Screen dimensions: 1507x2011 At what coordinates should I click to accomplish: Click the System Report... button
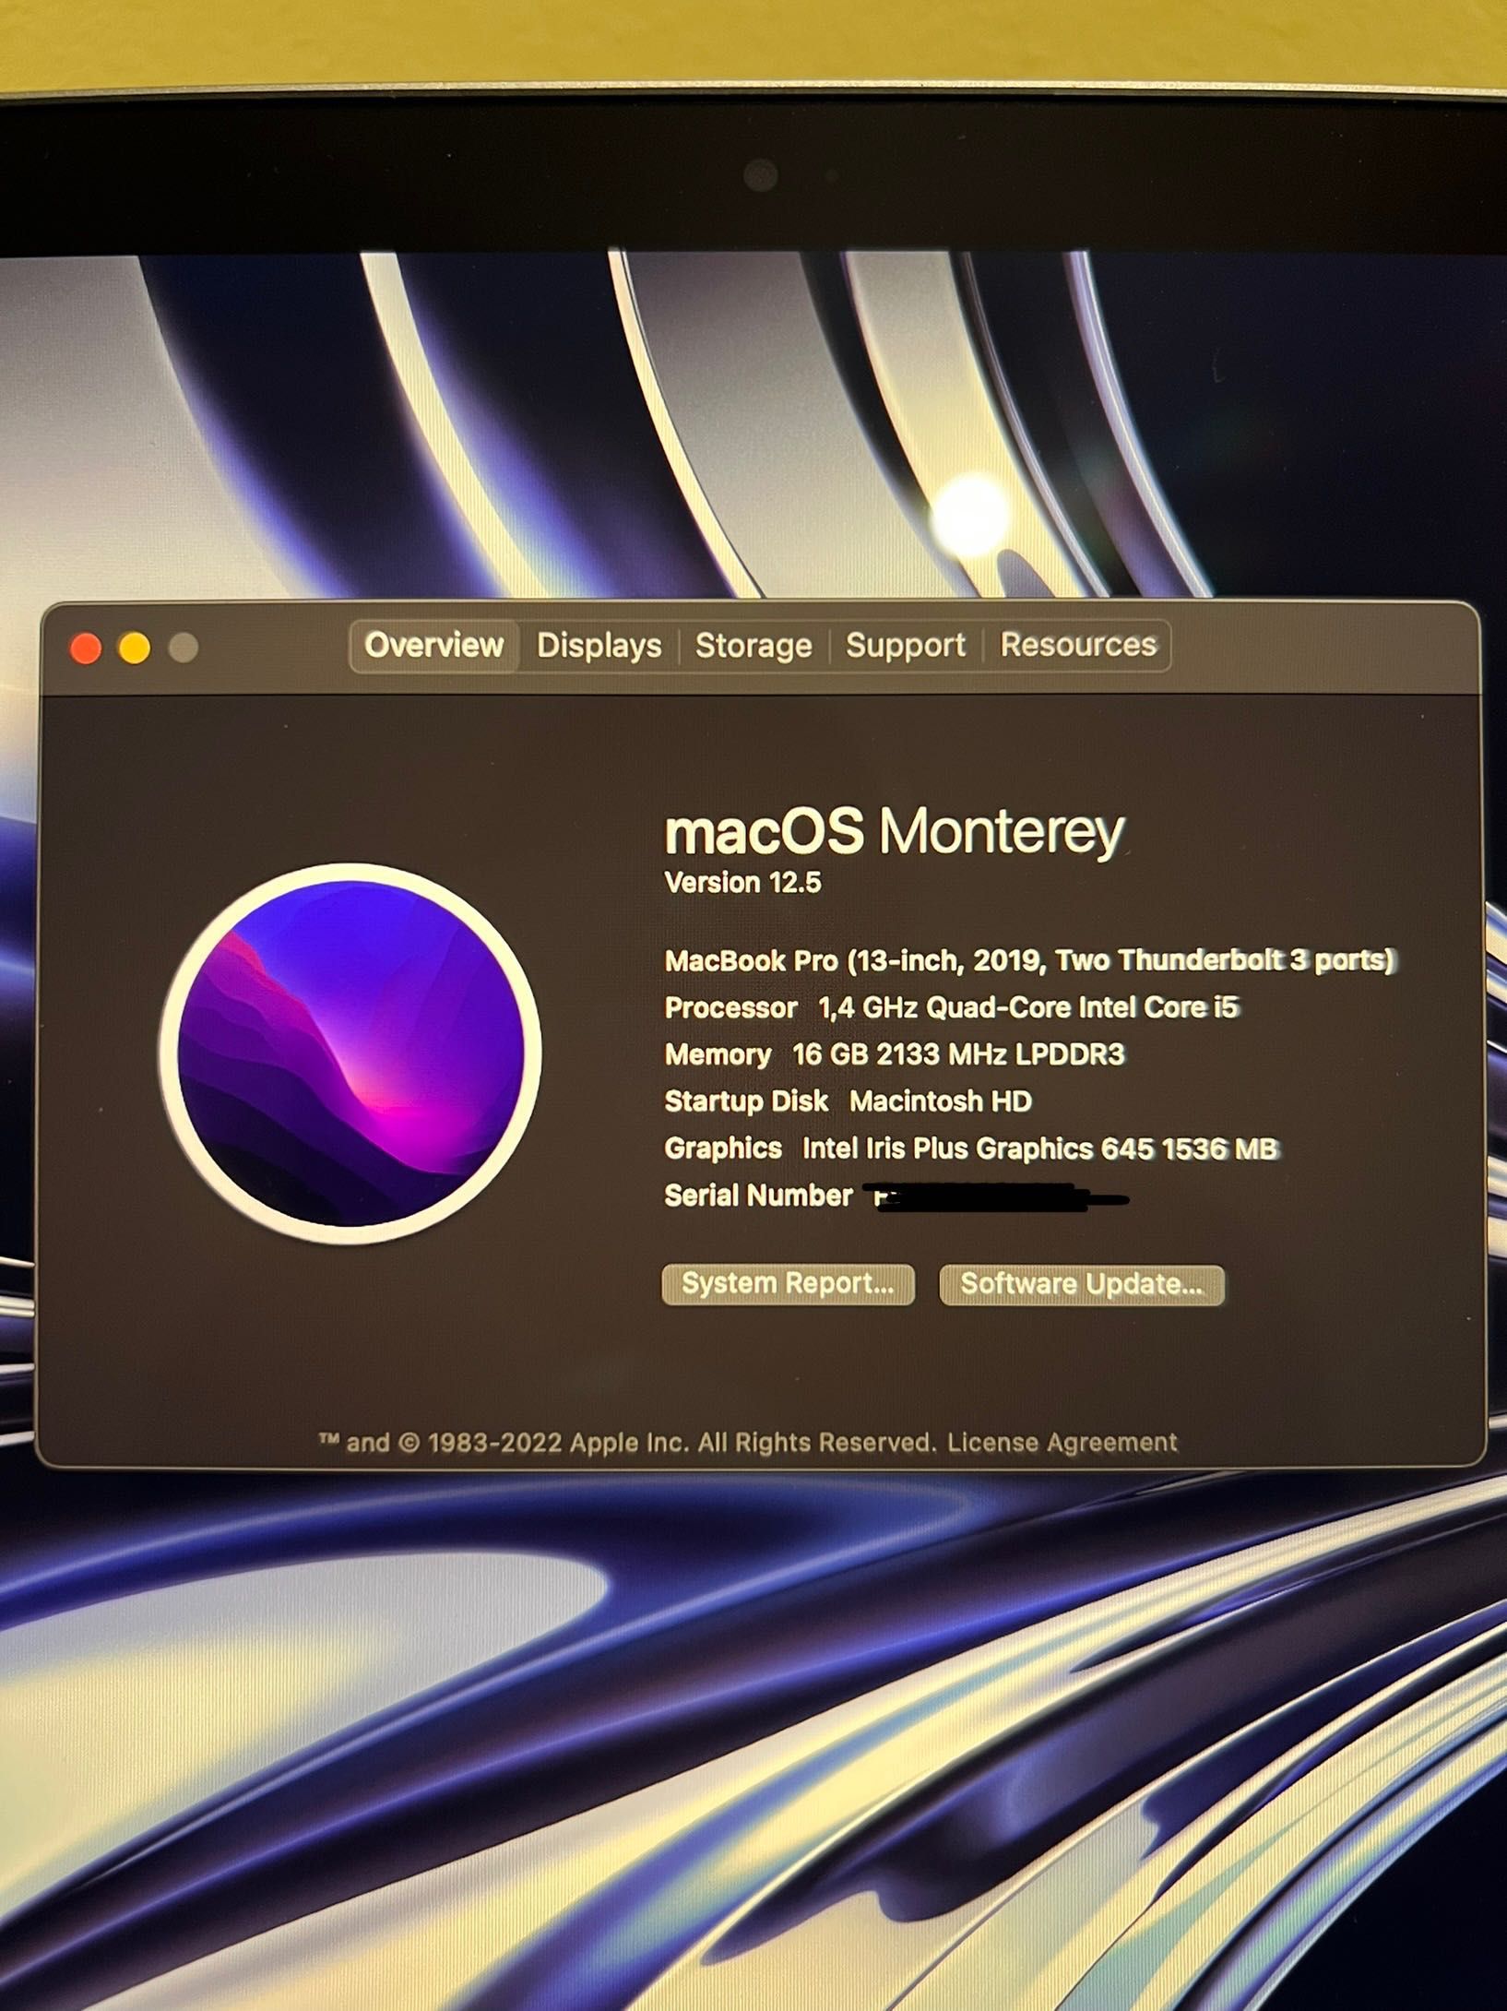tap(789, 1284)
